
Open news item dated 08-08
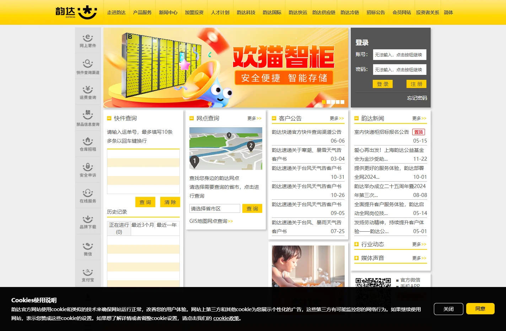coord(391,191)
